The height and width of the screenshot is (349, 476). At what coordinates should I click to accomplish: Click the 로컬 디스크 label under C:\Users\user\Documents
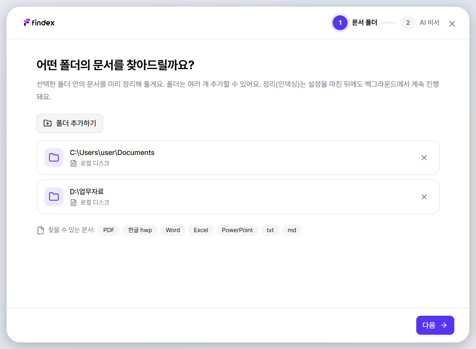coord(95,163)
